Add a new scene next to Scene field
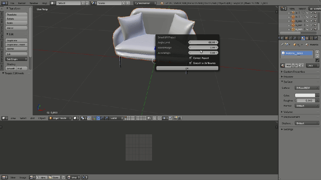The image size is (321, 180). (x=124, y=3)
